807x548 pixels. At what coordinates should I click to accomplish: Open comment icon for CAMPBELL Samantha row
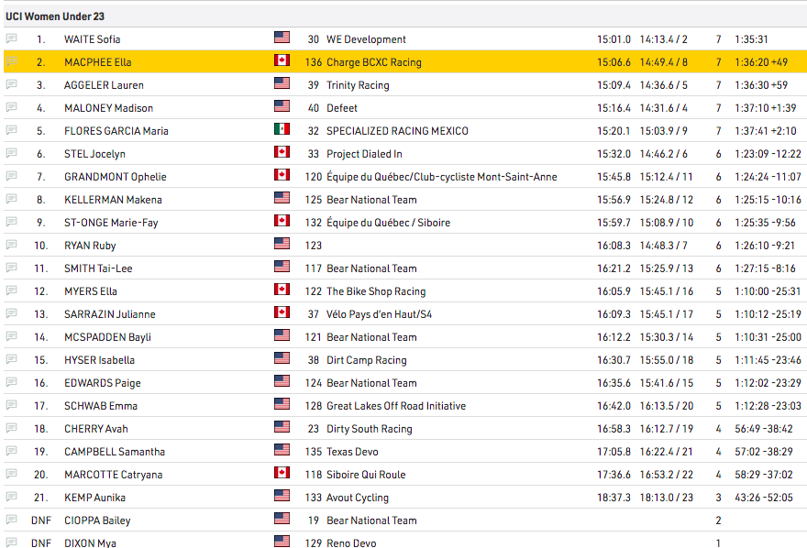(11, 451)
